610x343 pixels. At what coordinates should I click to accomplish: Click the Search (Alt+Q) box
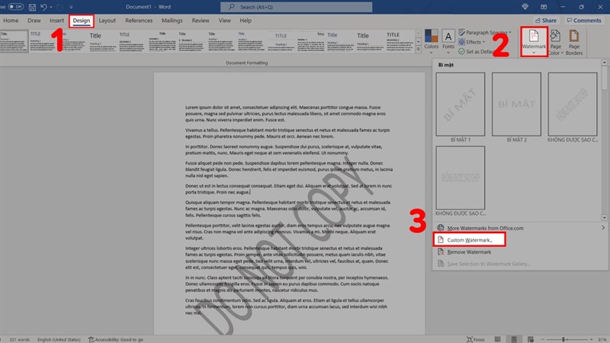point(296,7)
